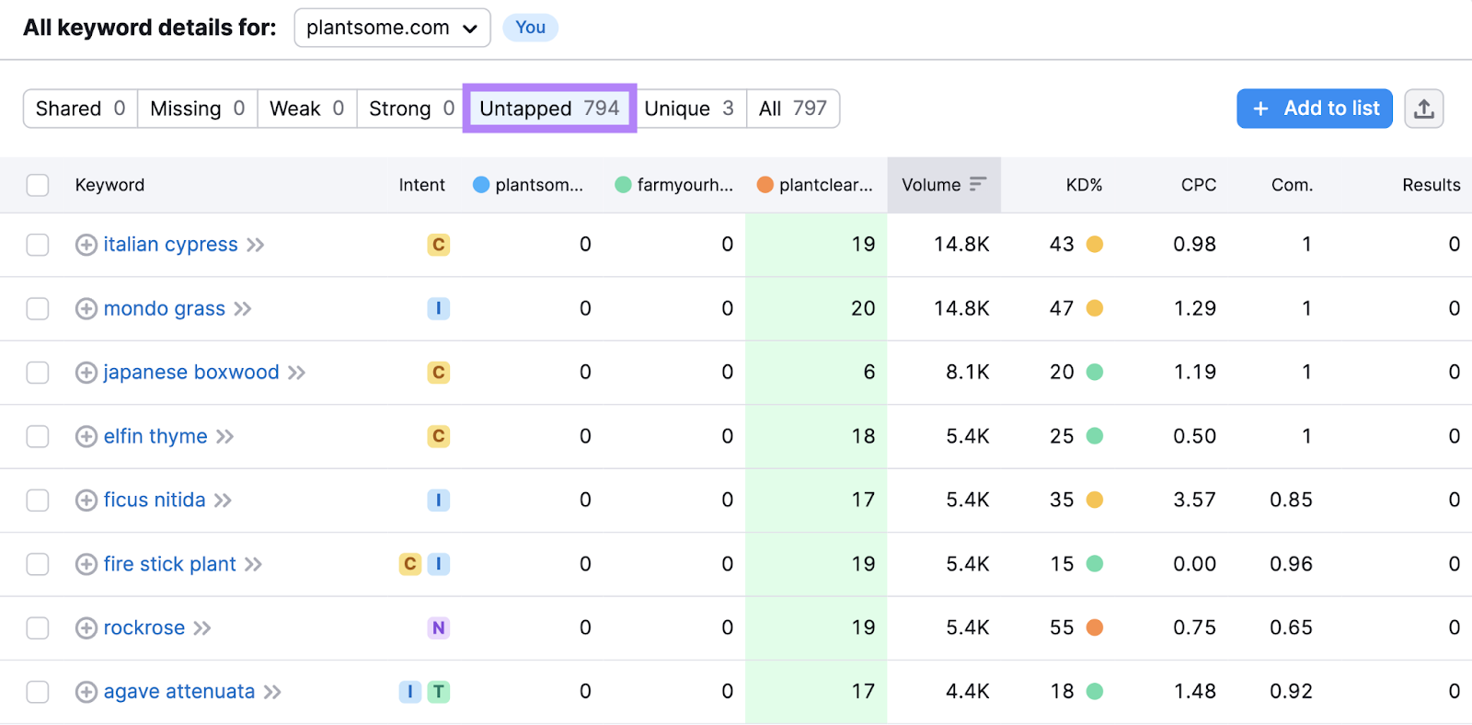Check the elfin thyme row checkbox
Viewport: 1472px width, 725px height.
tap(38, 436)
